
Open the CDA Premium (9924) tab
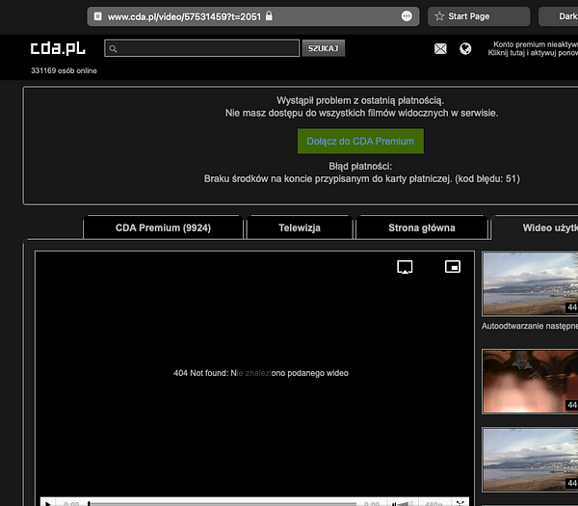click(164, 227)
